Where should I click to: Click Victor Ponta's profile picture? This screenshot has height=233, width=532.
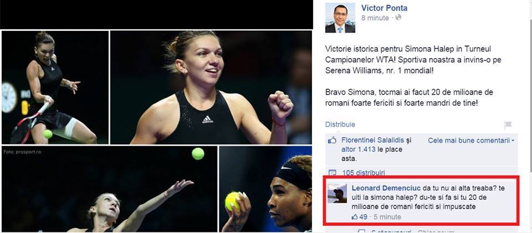pos(340,18)
